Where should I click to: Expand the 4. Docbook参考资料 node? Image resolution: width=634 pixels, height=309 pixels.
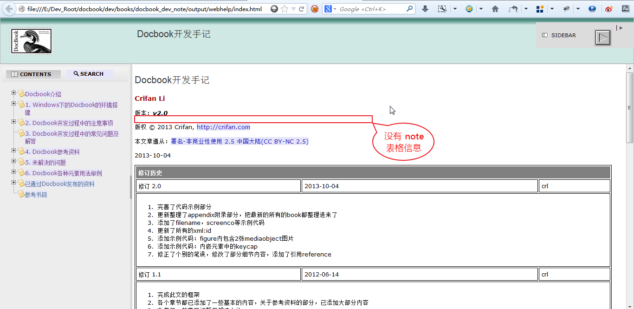(x=14, y=151)
